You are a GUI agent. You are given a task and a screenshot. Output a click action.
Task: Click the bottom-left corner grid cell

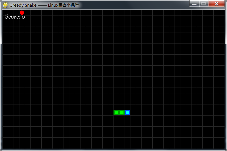tap(5, 146)
